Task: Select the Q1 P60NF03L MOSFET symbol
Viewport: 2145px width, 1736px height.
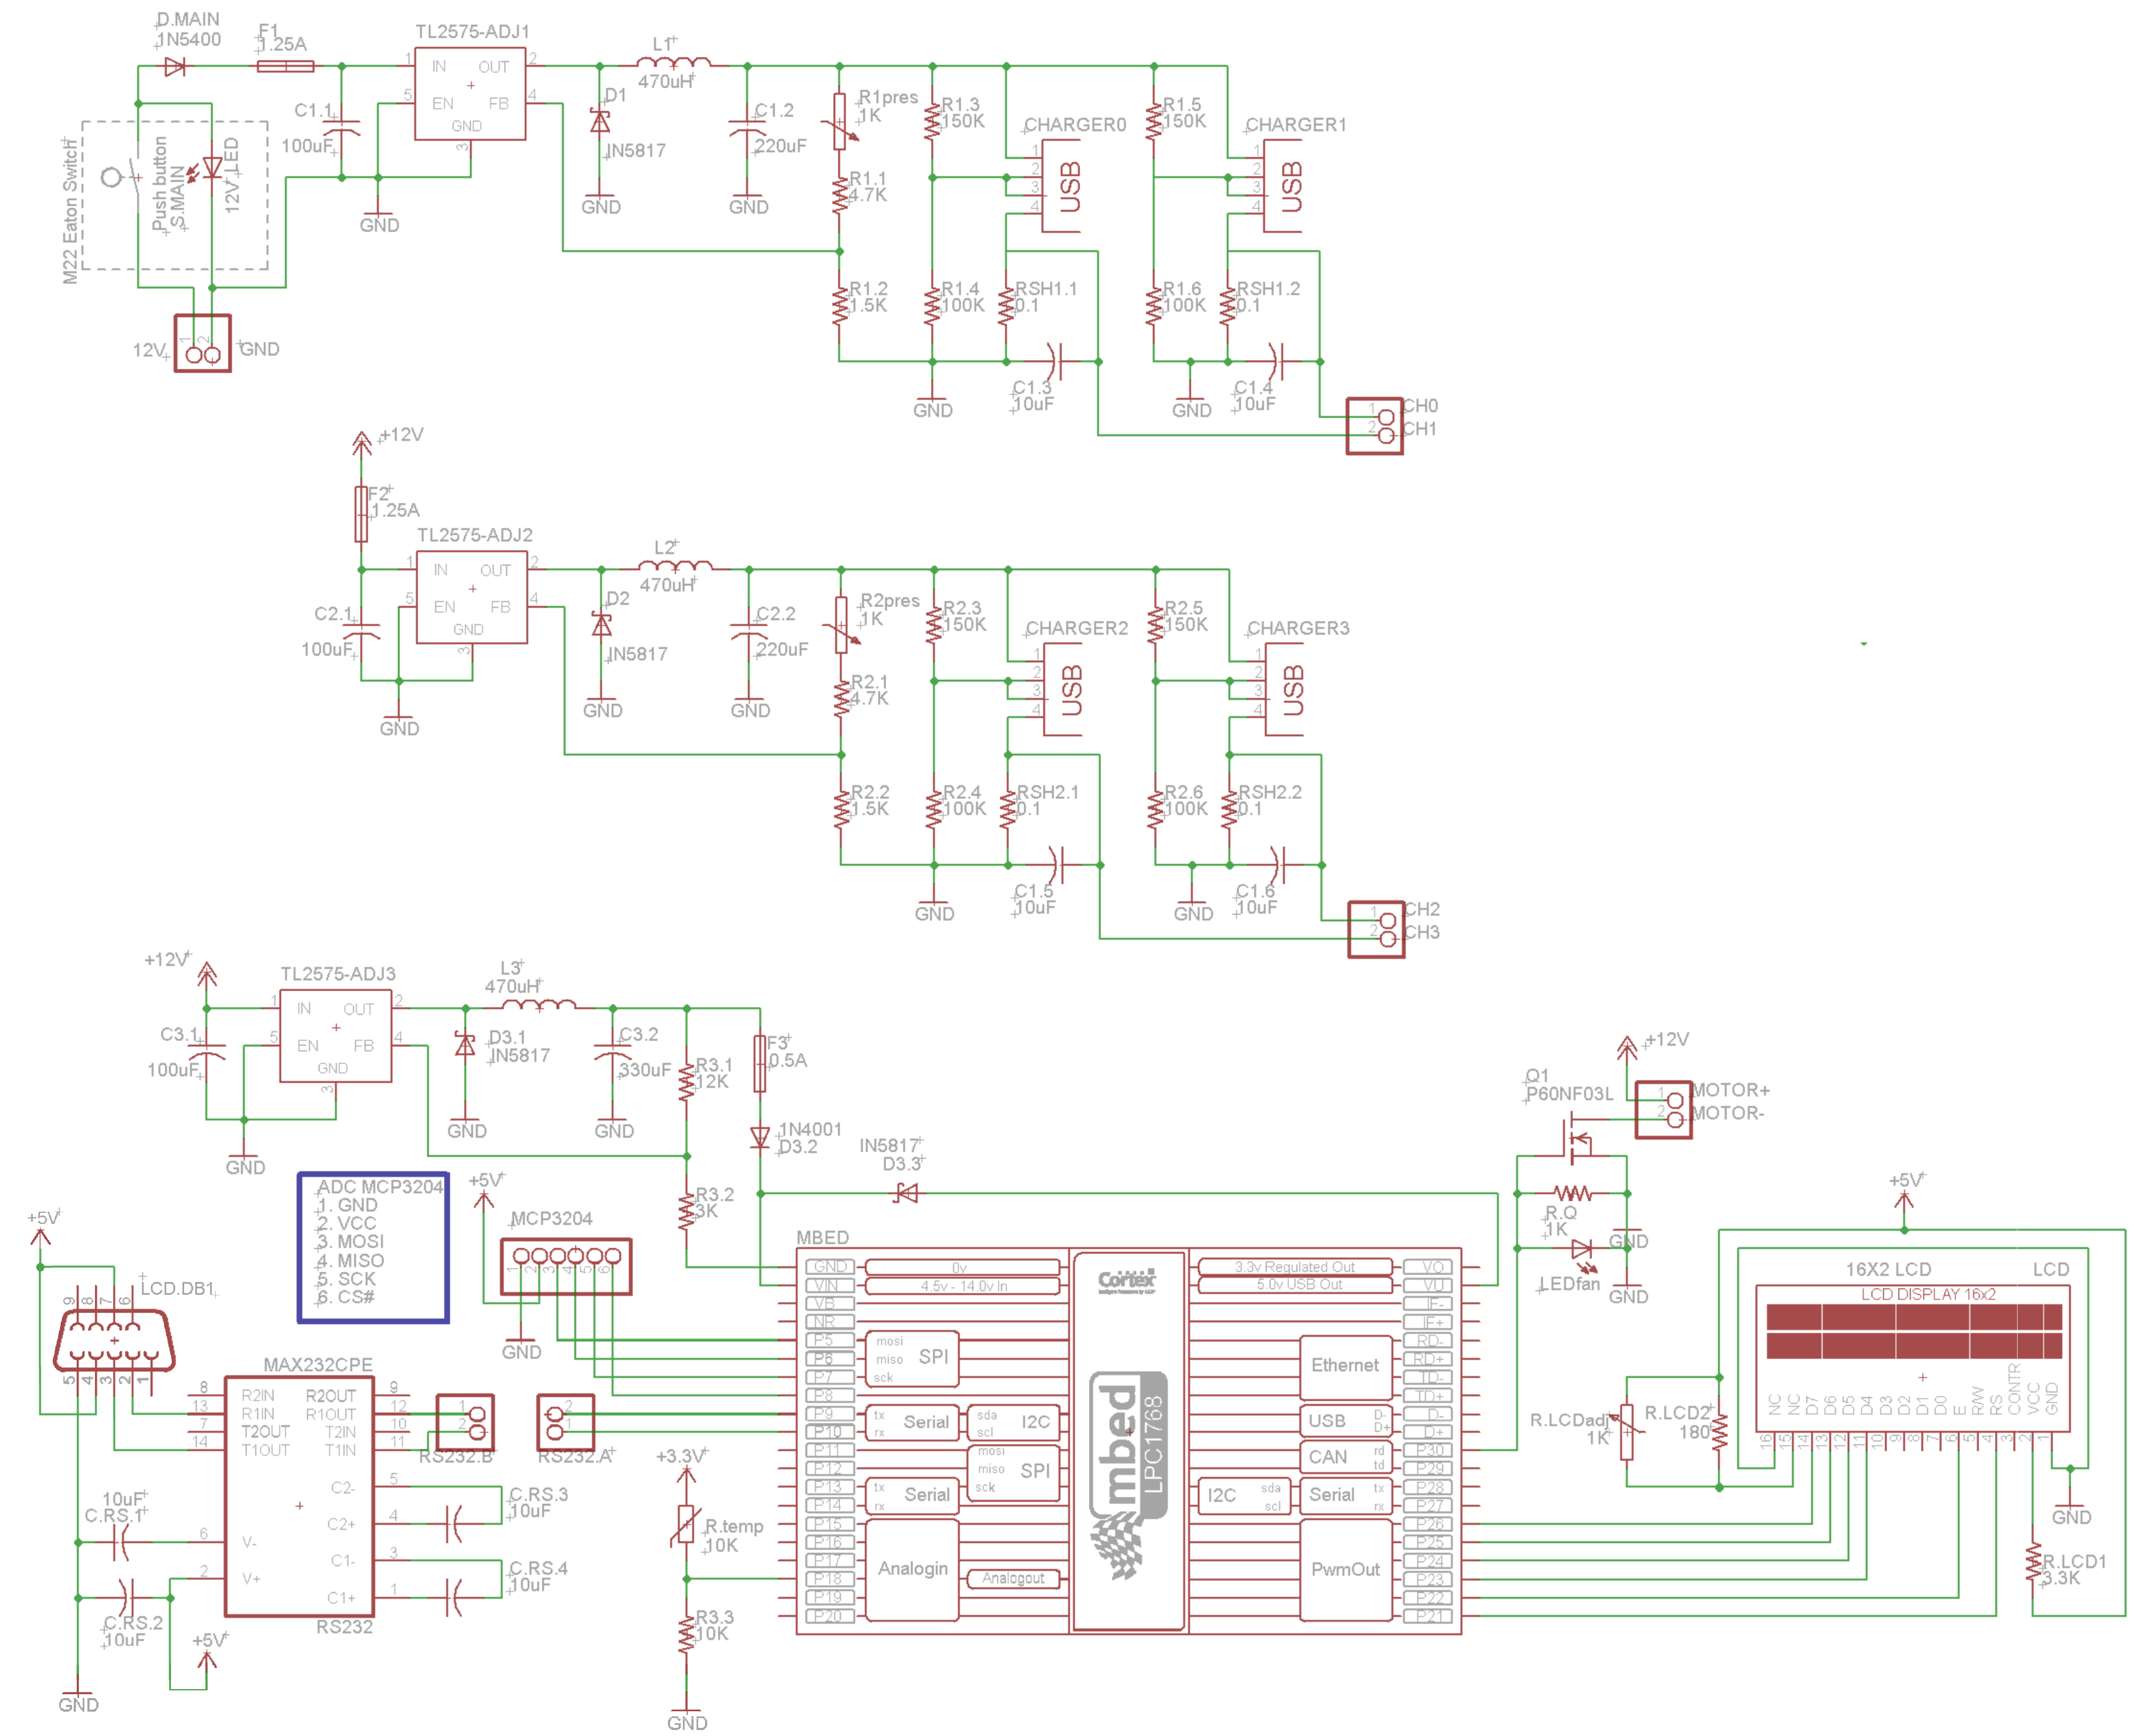Action: point(1577,1138)
